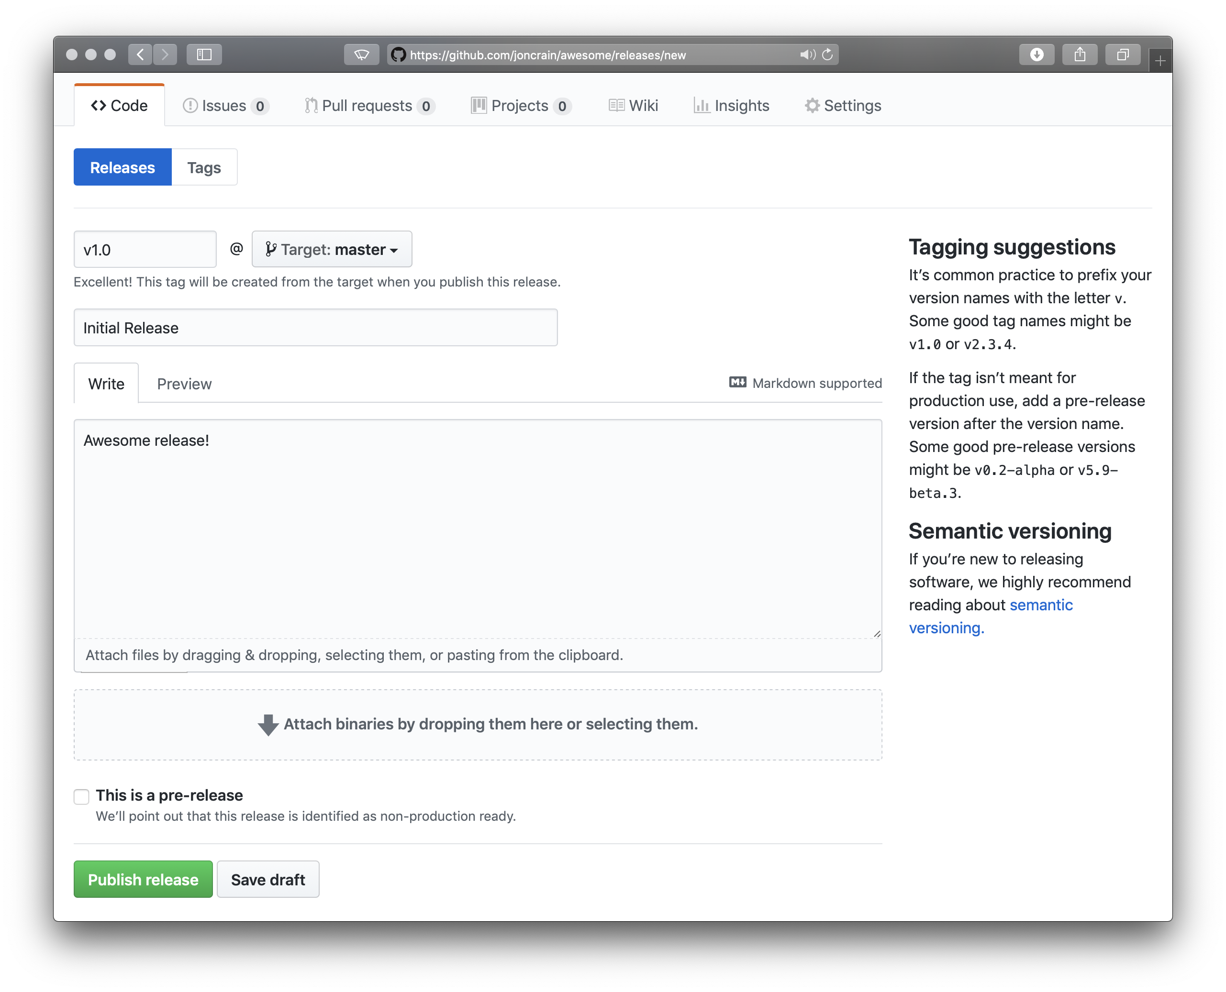Click the audio speaker icon in address bar
Viewport: 1226px width, 992px height.
(x=806, y=55)
